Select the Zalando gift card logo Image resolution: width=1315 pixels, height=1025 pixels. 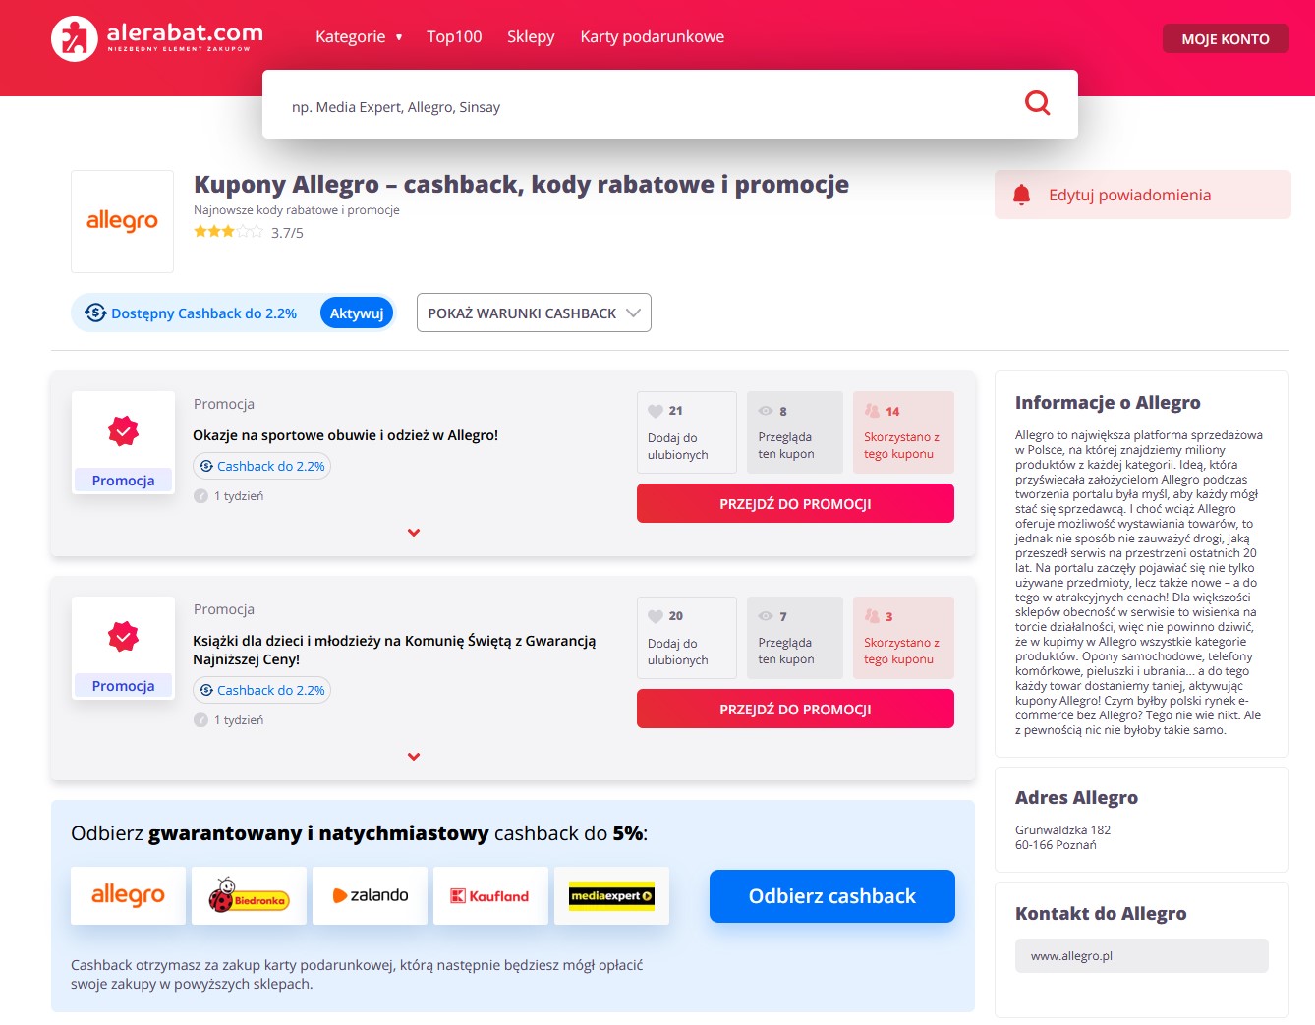(x=370, y=895)
